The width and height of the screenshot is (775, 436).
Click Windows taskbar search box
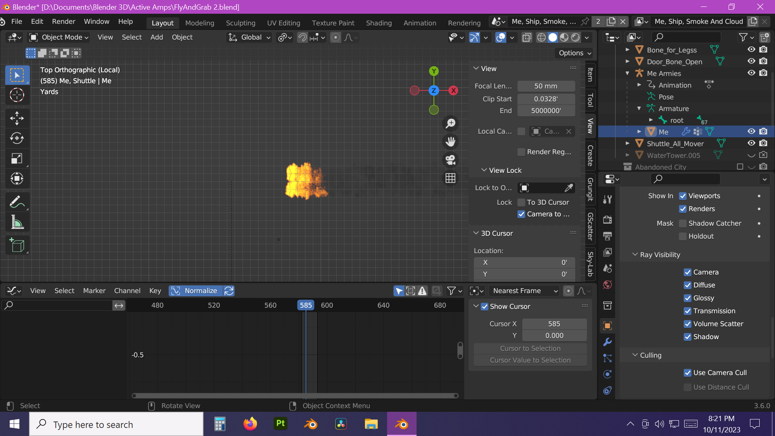(x=117, y=425)
